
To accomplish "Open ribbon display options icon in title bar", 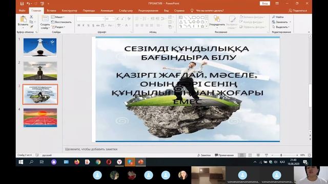I will pos(277,4).
